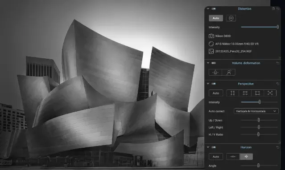Select force rectangle perspective tool
Image resolution: width=285 pixels, height=170 pixels.
(x=257, y=93)
